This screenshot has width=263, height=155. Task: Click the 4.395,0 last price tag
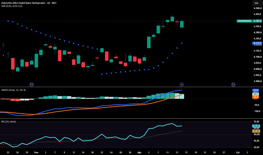coord(257,21)
